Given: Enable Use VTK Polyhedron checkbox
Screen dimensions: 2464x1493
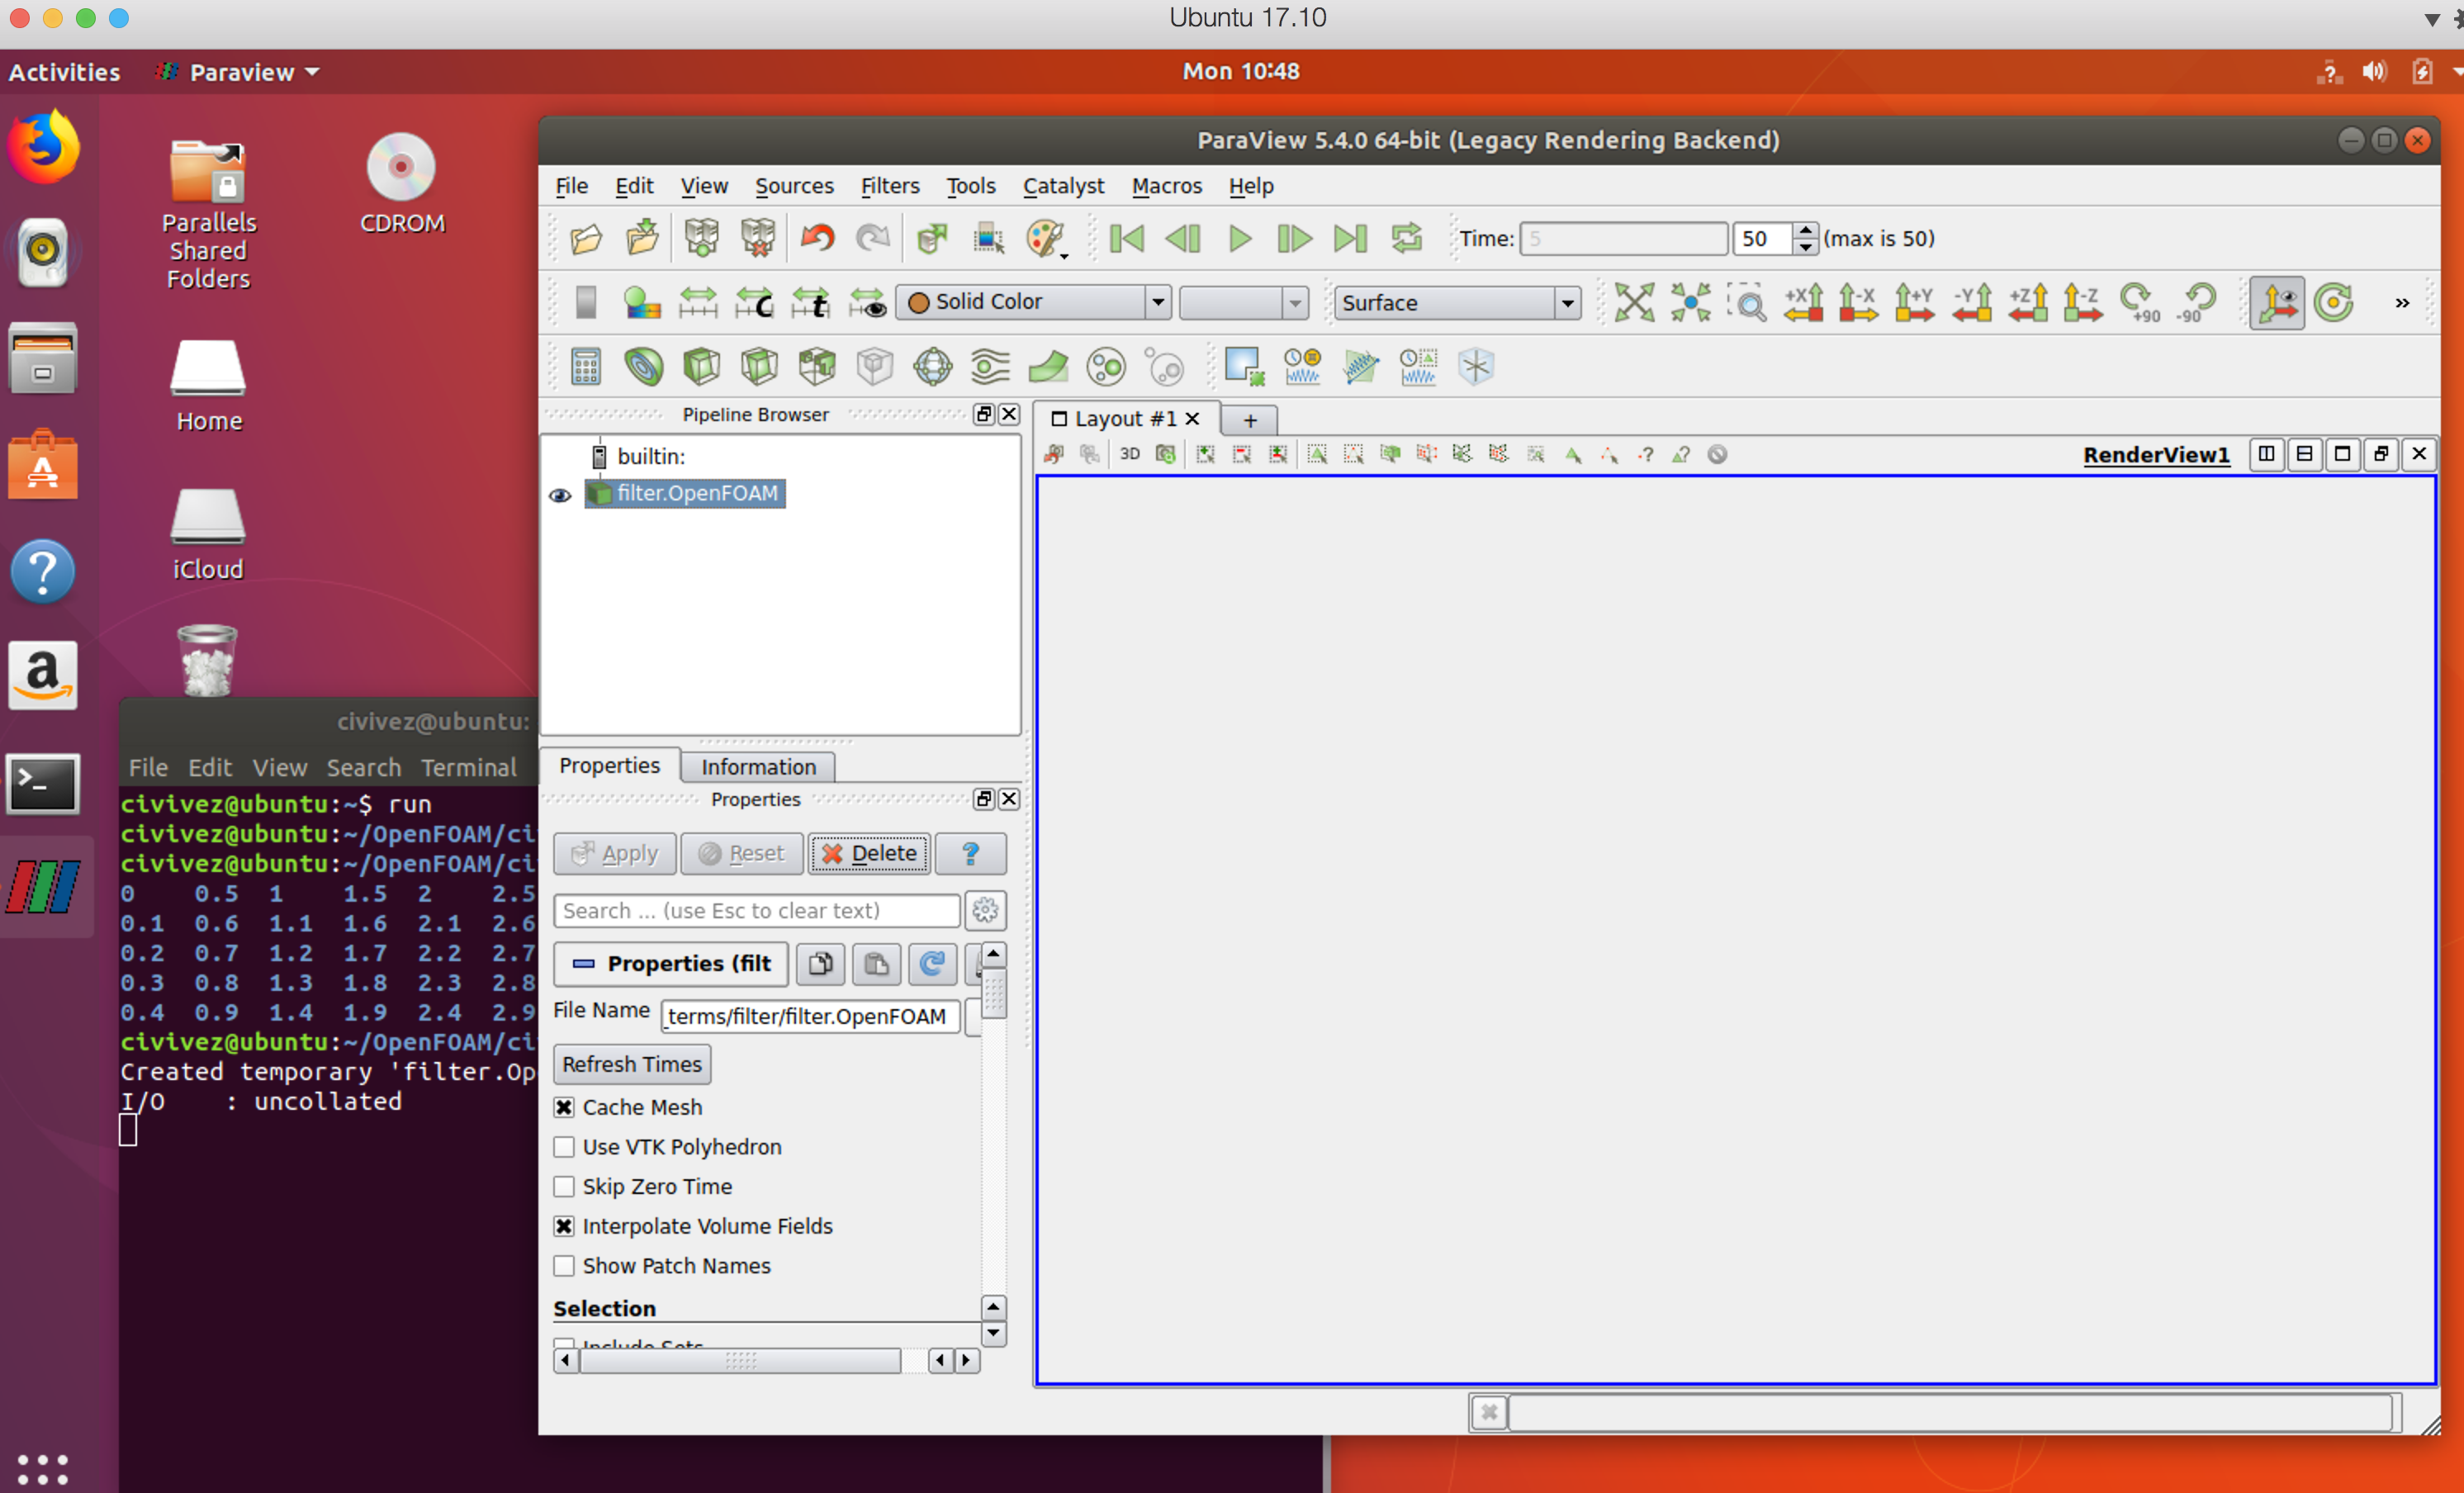Looking at the screenshot, I should click(564, 1147).
